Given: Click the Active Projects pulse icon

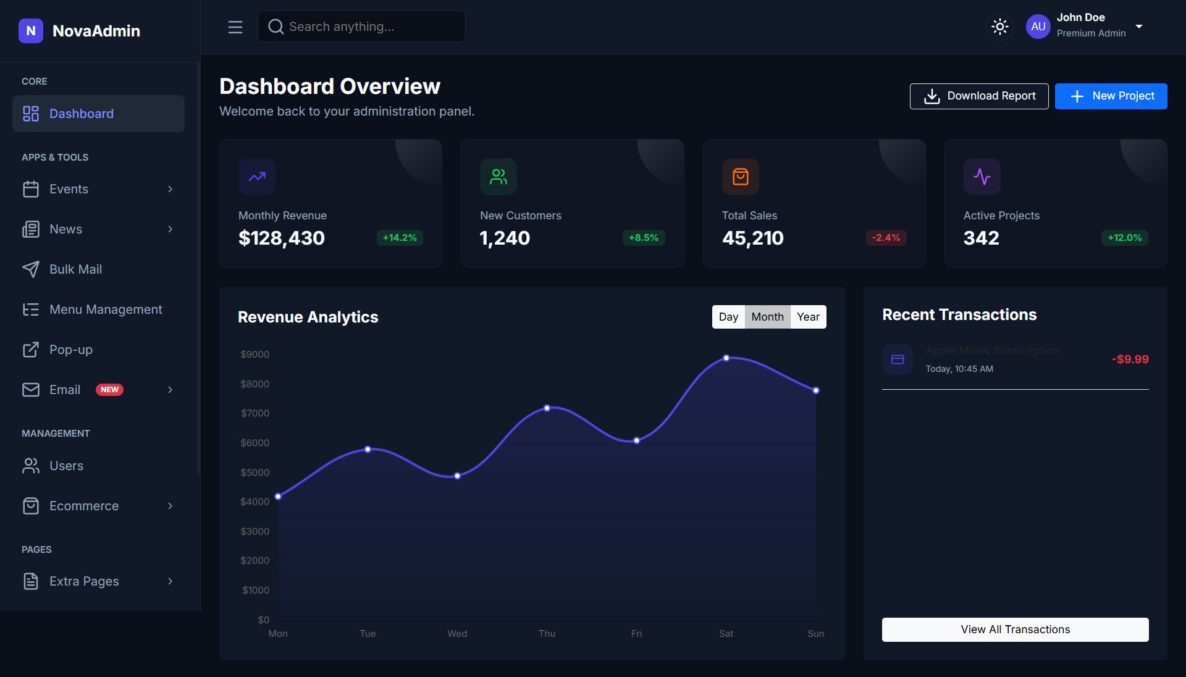Looking at the screenshot, I should click(982, 177).
